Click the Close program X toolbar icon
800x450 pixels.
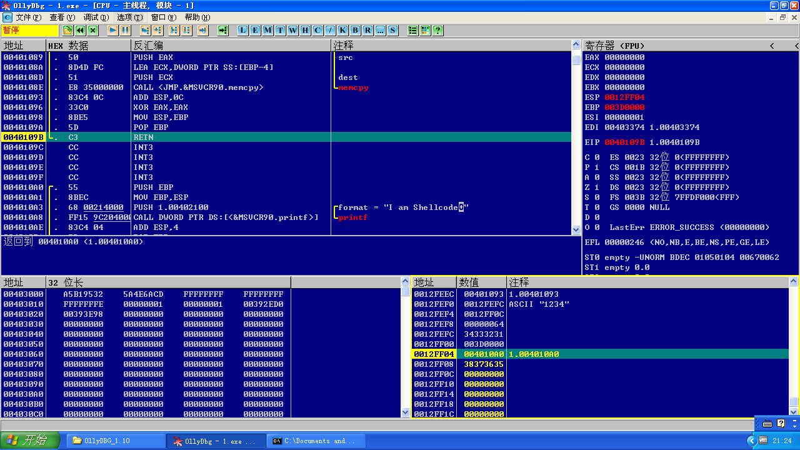[x=92, y=30]
